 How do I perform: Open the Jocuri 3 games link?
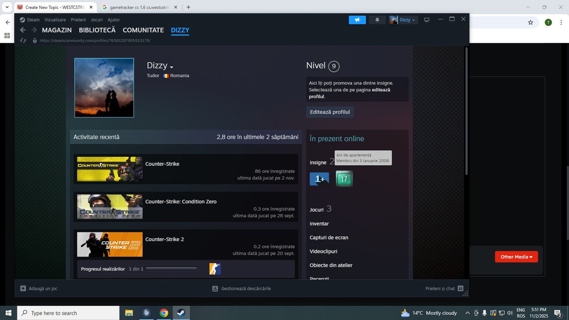click(x=321, y=209)
